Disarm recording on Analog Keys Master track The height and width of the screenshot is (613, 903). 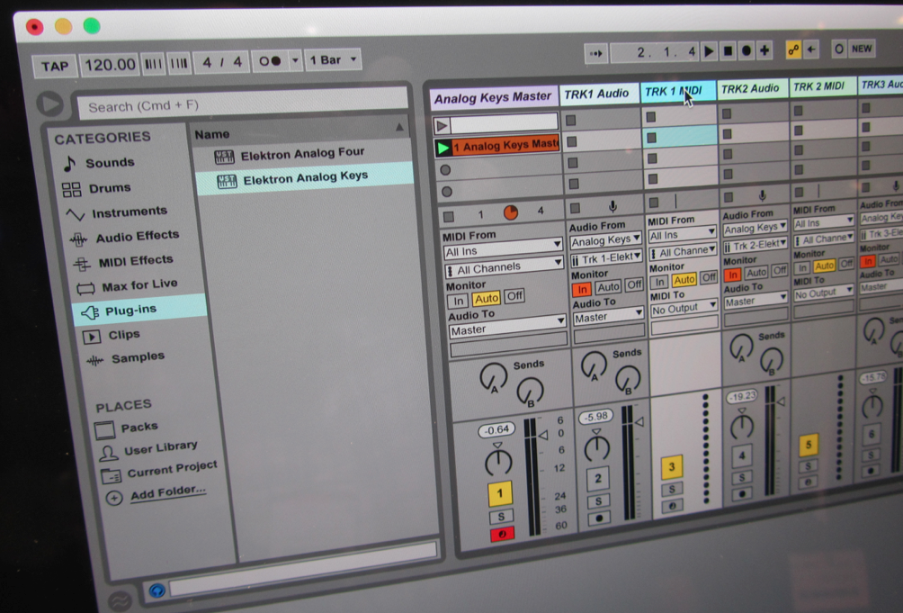coord(500,536)
